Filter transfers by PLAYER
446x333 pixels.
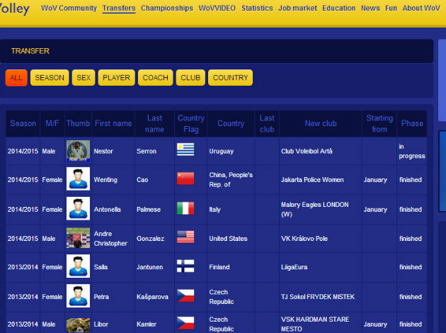pos(116,78)
